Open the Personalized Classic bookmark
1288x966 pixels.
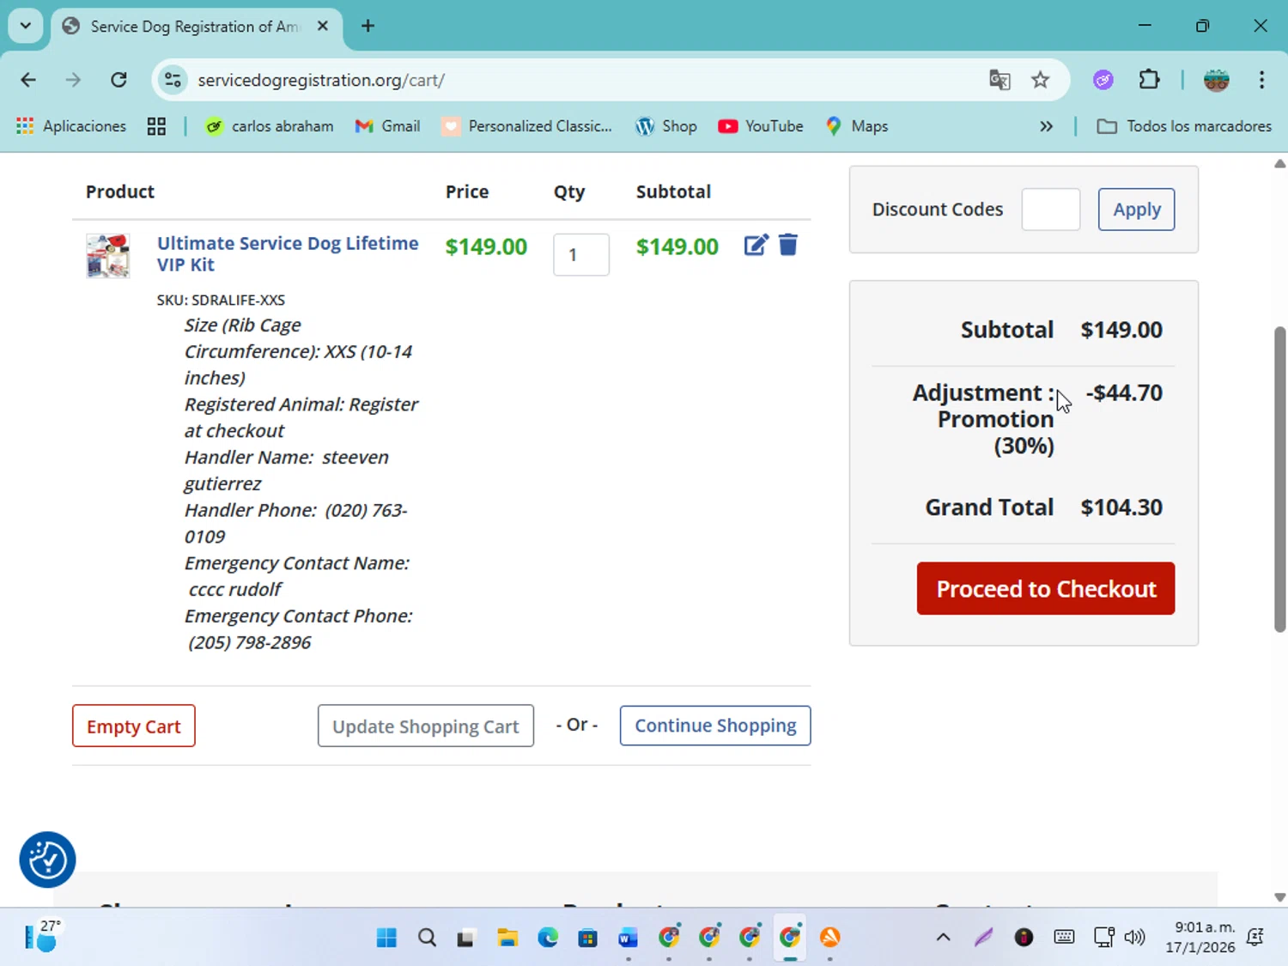pyautogui.click(x=527, y=126)
